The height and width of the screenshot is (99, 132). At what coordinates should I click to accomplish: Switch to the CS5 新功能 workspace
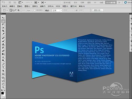pyautogui.click(x=111, y=3)
